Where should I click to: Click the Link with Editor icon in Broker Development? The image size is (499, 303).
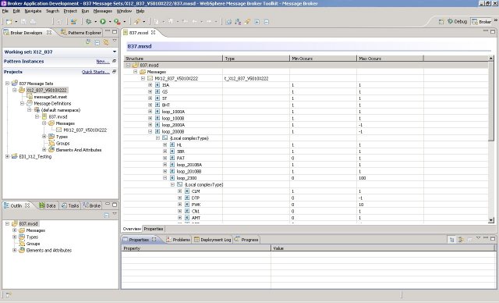[106, 42]
